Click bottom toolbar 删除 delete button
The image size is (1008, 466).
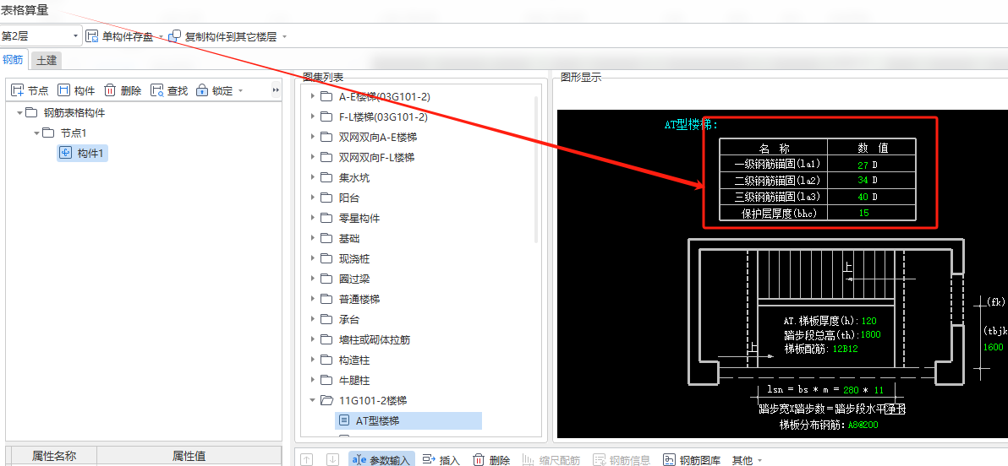click(x=492, y=459)
